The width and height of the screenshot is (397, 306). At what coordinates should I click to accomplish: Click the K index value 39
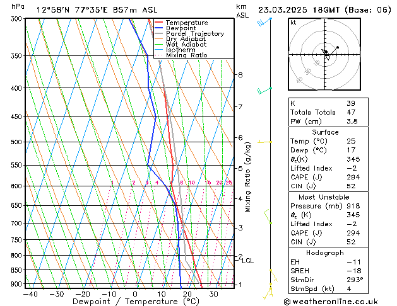(x=351, y=103)
